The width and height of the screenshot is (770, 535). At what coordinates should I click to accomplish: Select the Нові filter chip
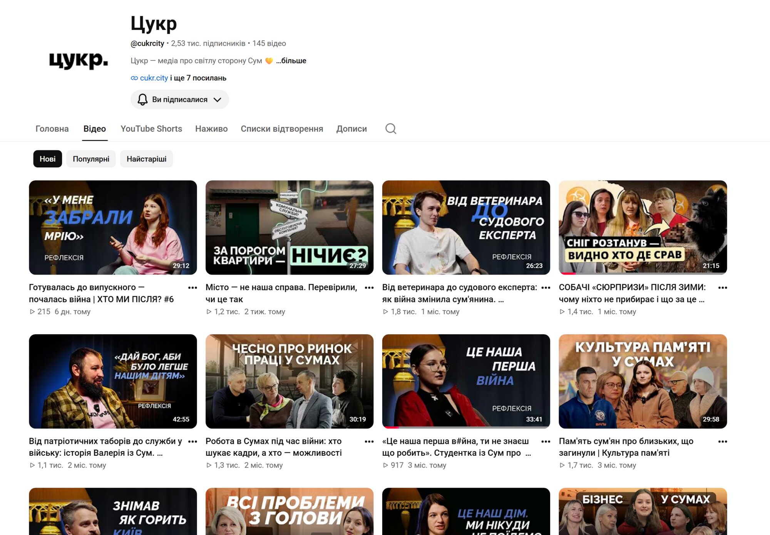[x=48, y=159]
